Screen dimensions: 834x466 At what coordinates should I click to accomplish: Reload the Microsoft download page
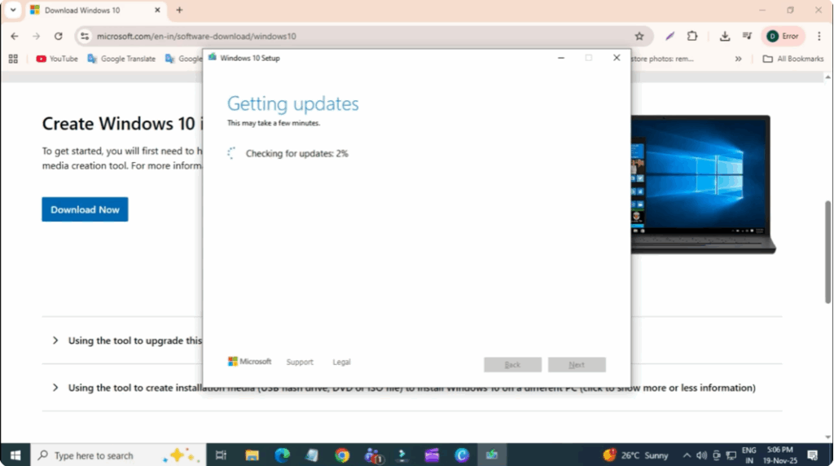[59, 36]
